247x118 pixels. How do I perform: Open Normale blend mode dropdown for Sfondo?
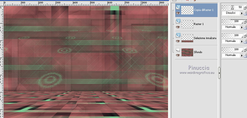click(232, 55)
